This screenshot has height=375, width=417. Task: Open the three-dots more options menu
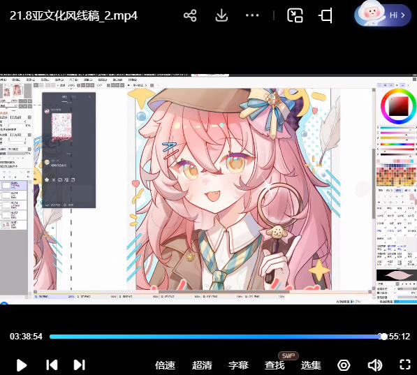(252, 15)
